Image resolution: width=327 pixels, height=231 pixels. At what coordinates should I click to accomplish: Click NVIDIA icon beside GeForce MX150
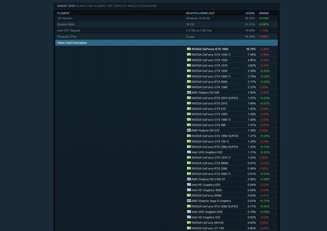[189, 222]
